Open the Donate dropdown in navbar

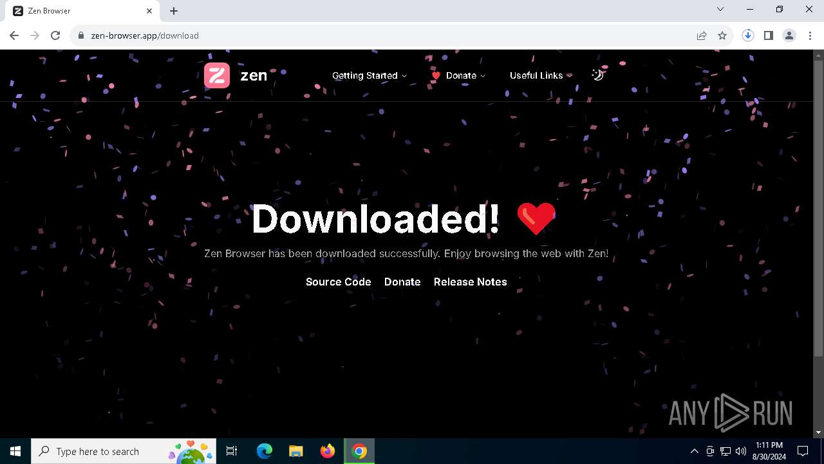click(x=458, y=75)
